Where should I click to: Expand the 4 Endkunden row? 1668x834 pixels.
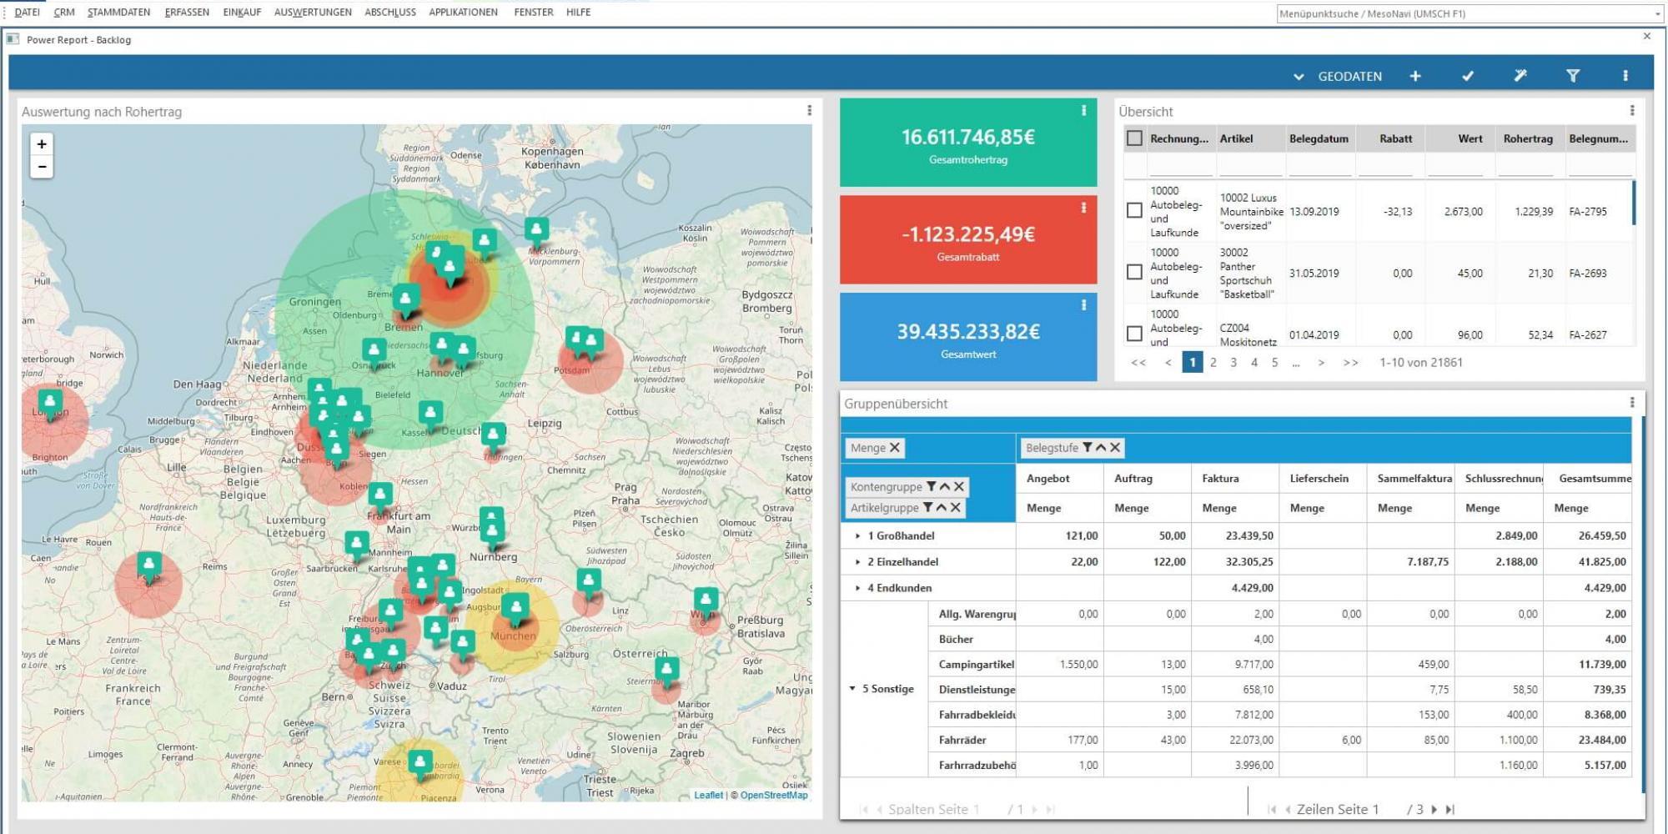point(857,588)
